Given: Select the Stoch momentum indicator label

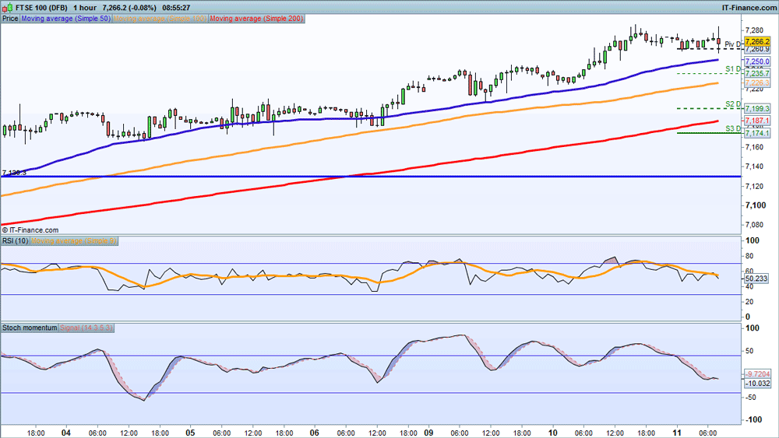Looking at the screenshot, I should 30,328.
